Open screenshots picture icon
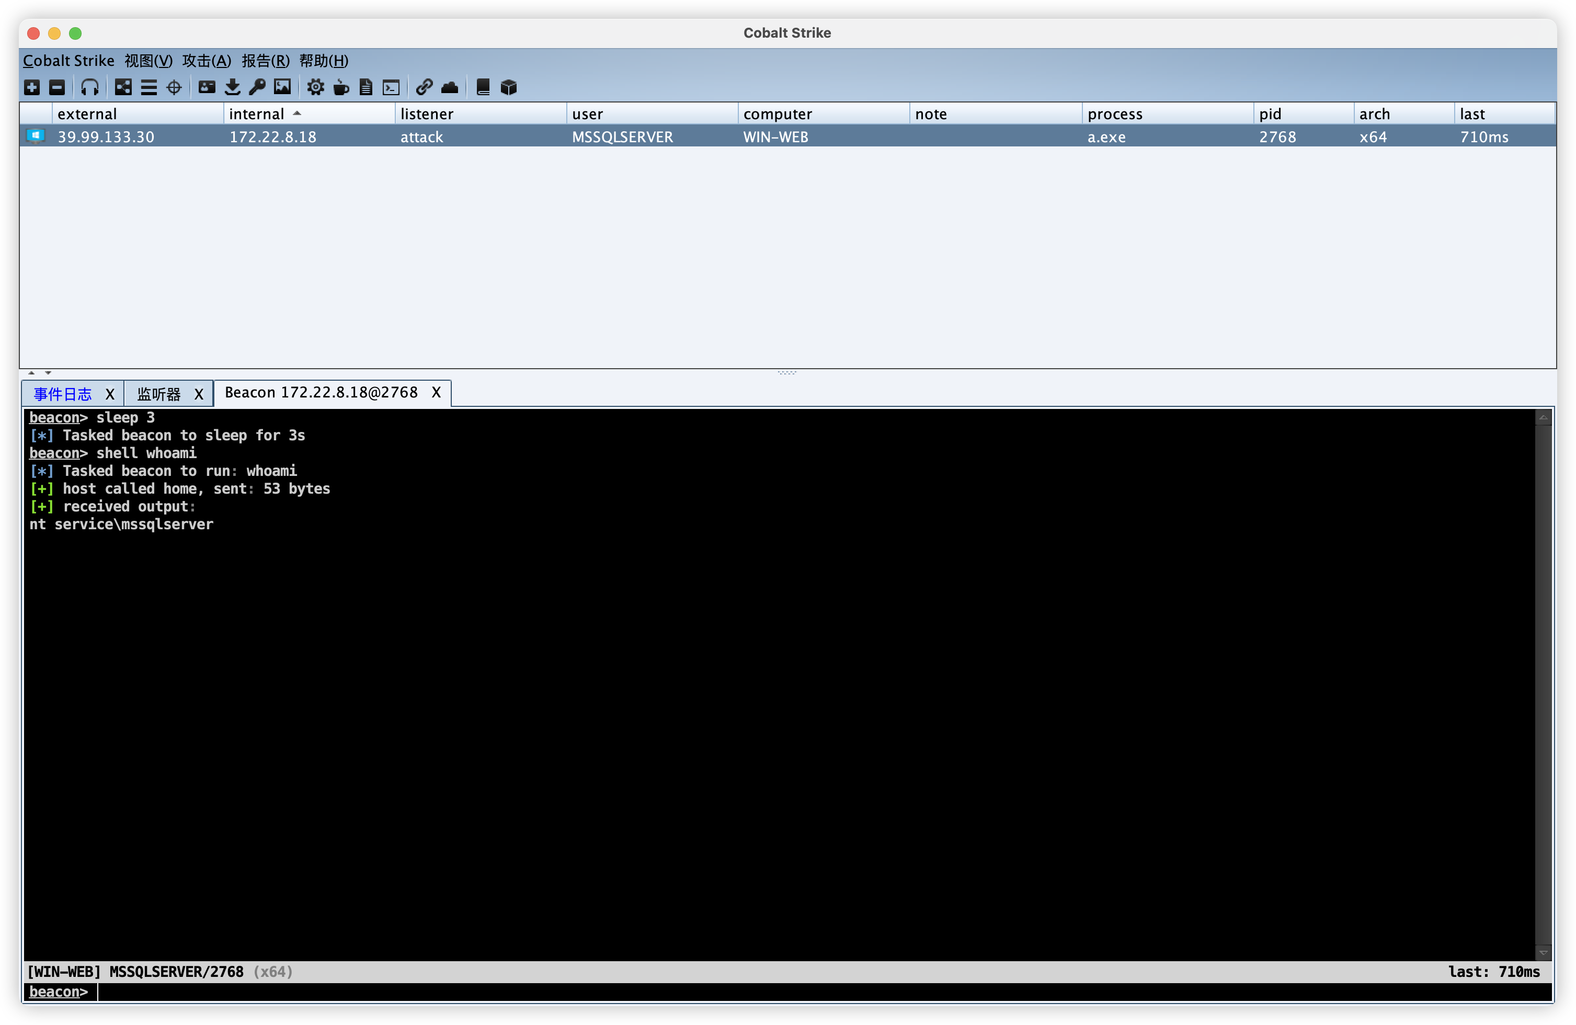The image size is (1576, 1025). coord(283,87)
